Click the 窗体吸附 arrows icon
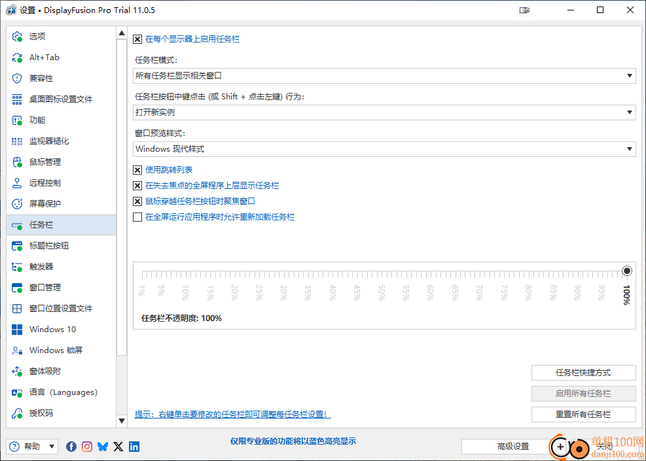The image size is (646, 461). [x=17, y=371]
